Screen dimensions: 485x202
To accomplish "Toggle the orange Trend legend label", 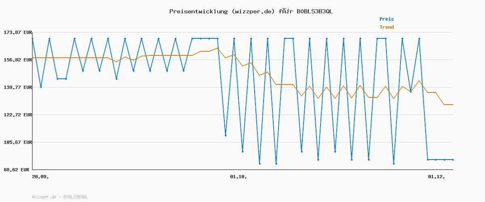I will (x=386, y=27).
